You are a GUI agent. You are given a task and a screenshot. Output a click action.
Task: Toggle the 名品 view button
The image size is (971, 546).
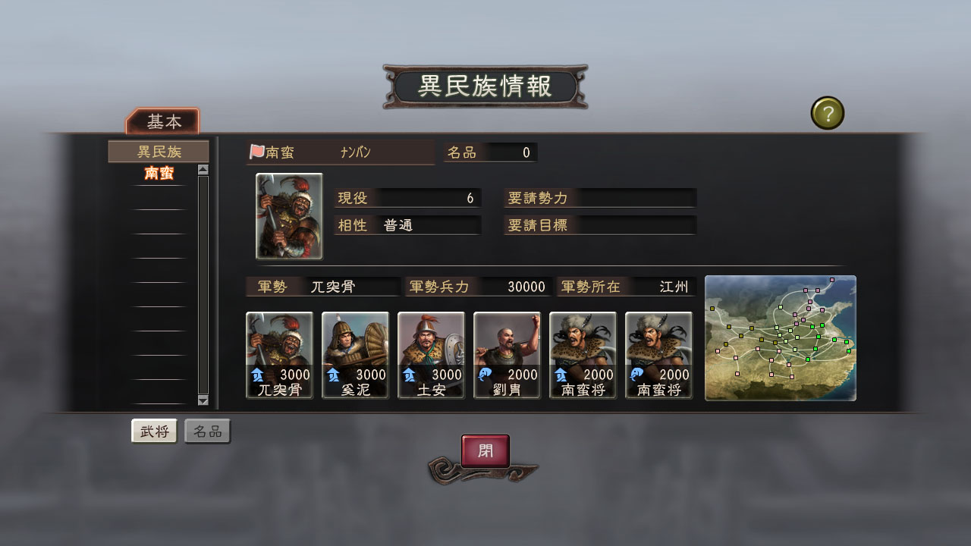207,431
